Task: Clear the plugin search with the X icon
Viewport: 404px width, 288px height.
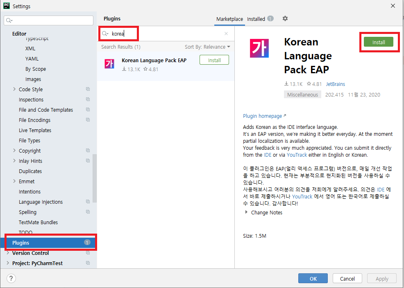Action: (226, 34)
